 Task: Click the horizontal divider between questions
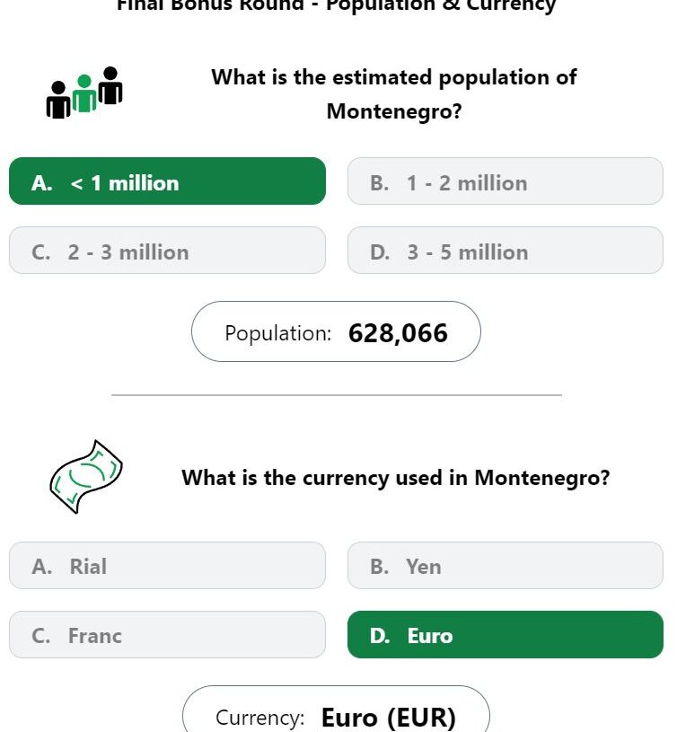point(337,395)
